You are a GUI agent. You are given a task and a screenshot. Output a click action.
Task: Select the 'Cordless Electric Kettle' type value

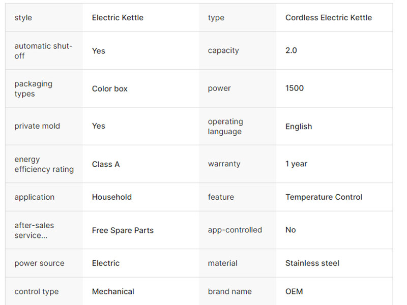[x=328, y=18]
